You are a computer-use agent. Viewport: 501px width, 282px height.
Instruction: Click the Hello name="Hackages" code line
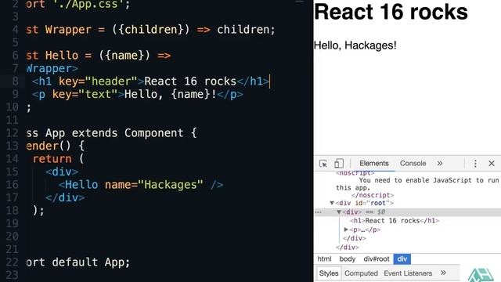tap(141, 185)
